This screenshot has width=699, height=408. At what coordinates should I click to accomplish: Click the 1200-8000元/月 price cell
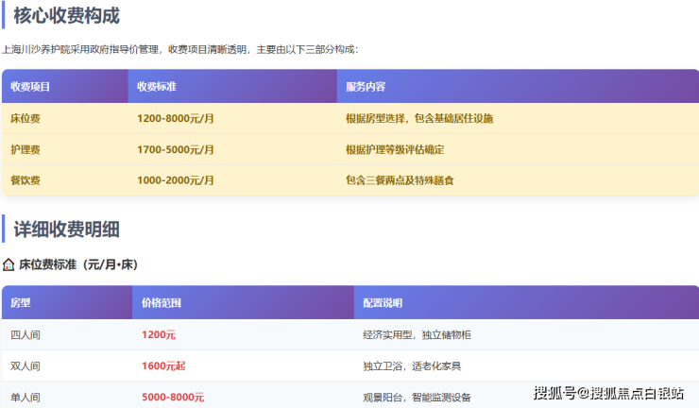pyautogui.click(x=176, y=118)
